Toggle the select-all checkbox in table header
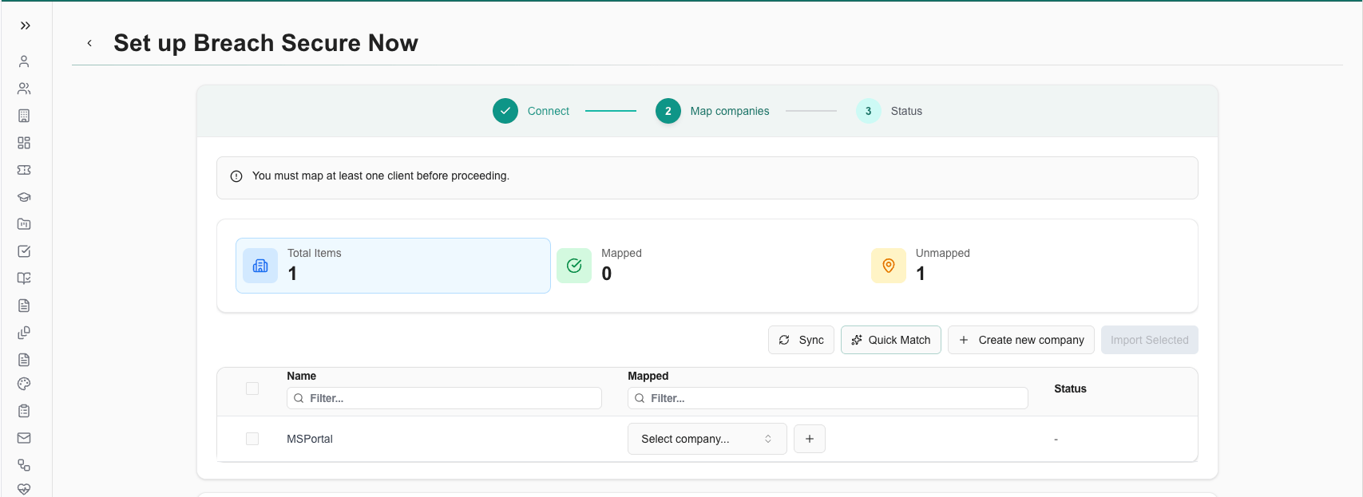Image resolution: width=1363 pixels, height=497 pixels. click(252, 389)
